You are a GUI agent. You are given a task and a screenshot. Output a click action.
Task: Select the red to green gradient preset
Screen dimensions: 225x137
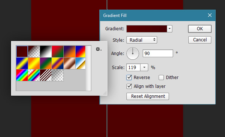57,51
